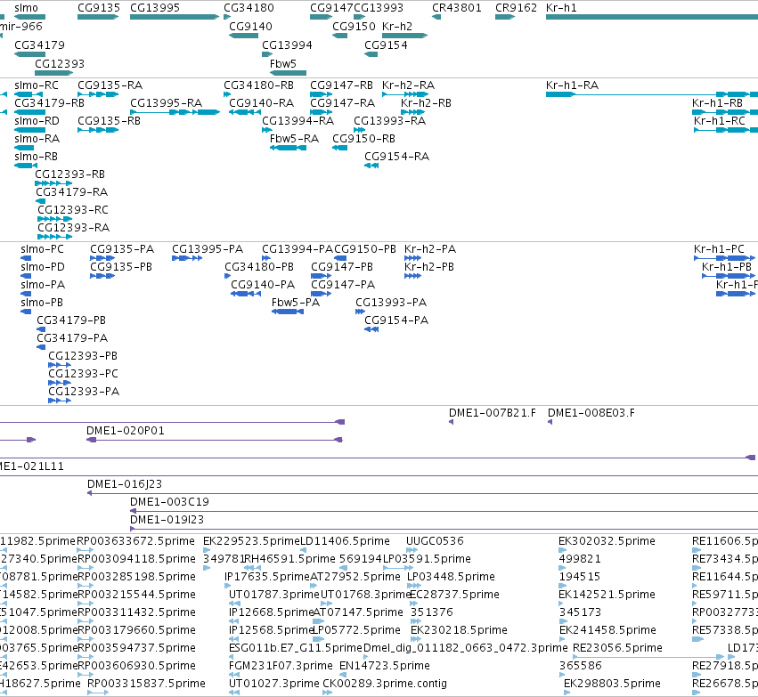Select the CG9135 gene feature label

(99, 8)
